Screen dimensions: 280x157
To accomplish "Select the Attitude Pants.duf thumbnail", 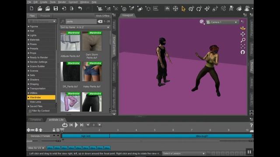I will [x=70, y=41].
